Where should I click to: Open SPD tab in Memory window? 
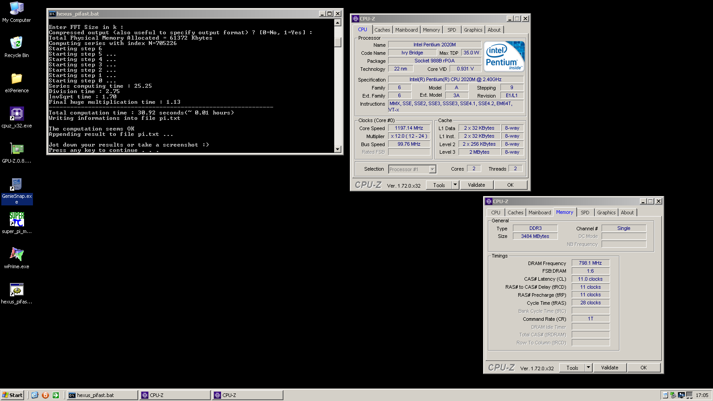(585, 213)
